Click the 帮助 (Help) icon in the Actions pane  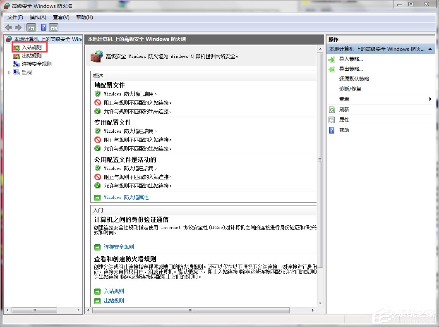(x=331, y=130)
